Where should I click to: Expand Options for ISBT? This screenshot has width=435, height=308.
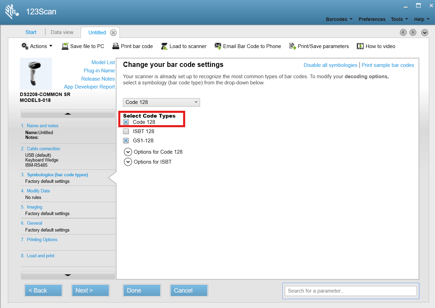[x=128, y=162]
